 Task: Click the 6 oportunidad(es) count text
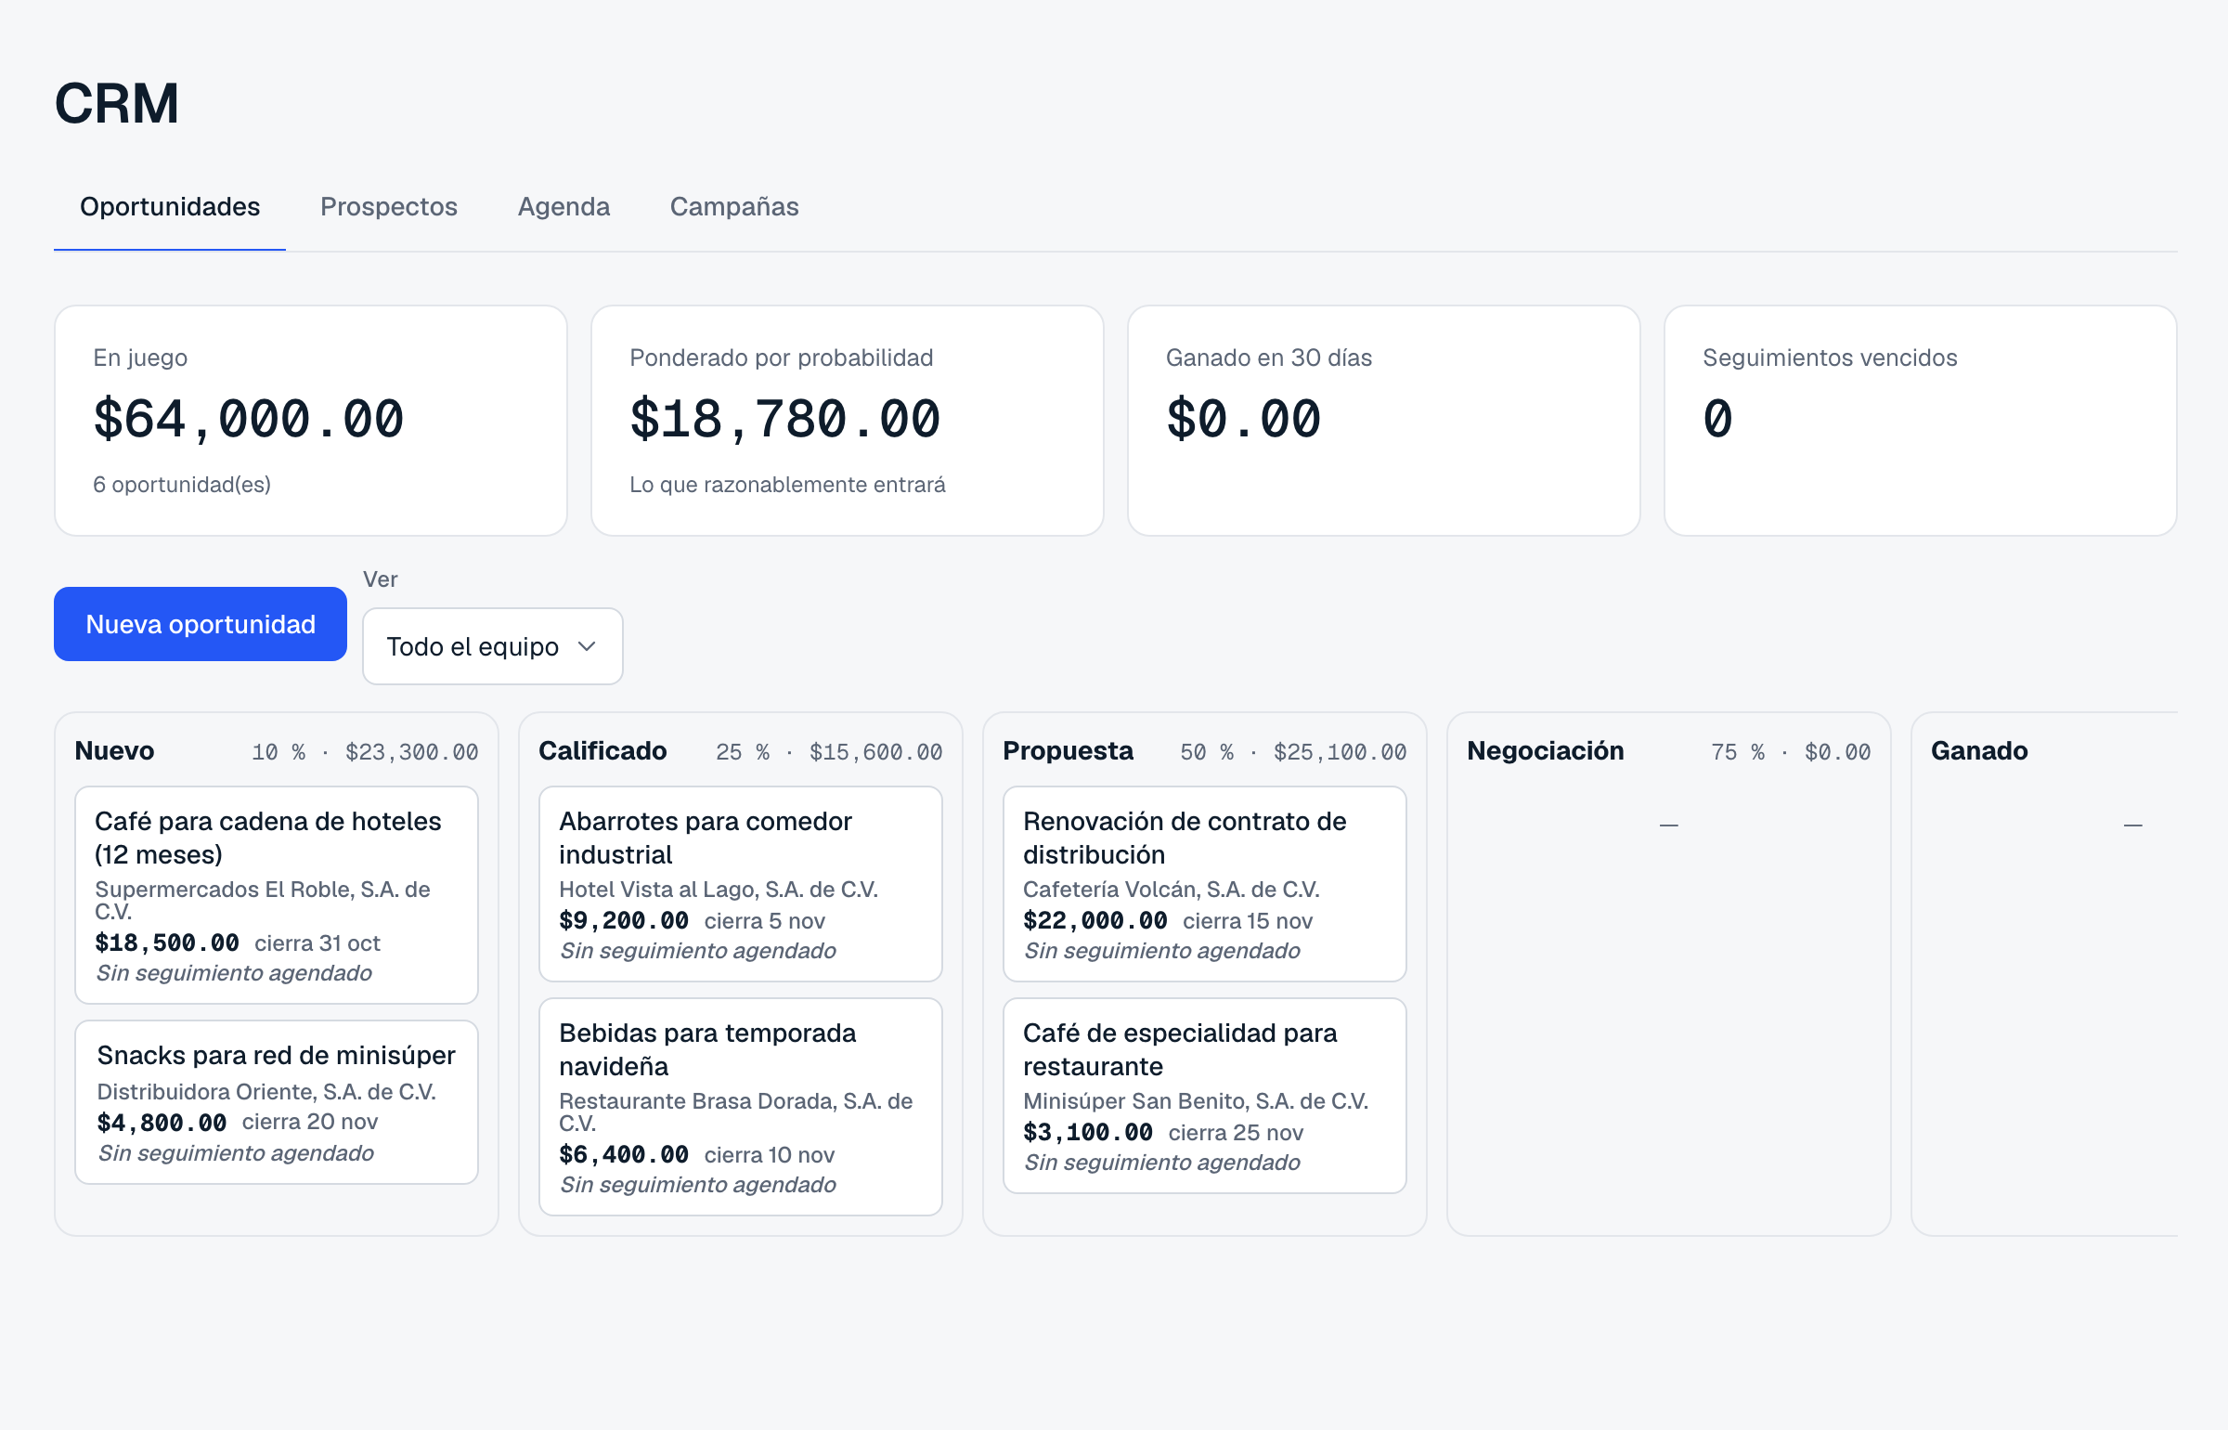coord(182,485)
